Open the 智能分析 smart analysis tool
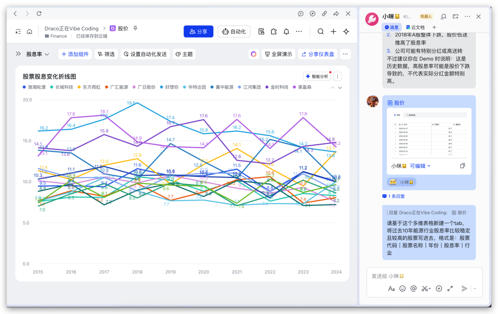The image size is (498, 314). 317,77
